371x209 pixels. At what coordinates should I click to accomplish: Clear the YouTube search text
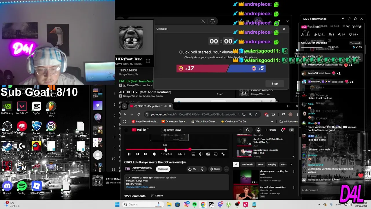240,130
